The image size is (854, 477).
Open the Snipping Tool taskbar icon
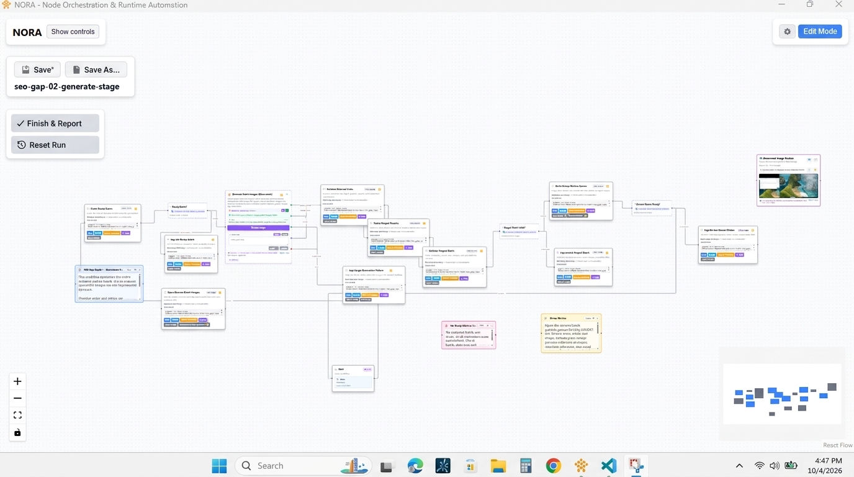(x=636, y=466)
